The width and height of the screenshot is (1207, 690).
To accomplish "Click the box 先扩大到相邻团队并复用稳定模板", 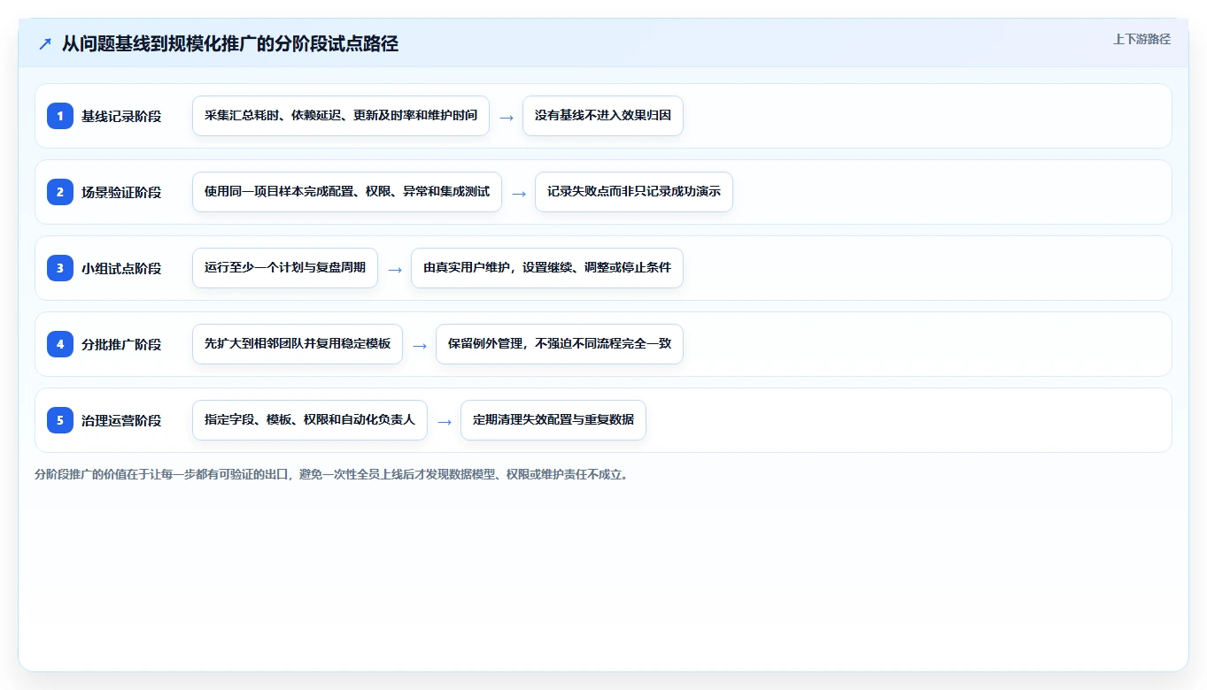I will click(298, 344).
